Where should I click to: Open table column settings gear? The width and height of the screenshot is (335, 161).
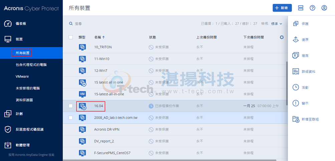[282, 37]
